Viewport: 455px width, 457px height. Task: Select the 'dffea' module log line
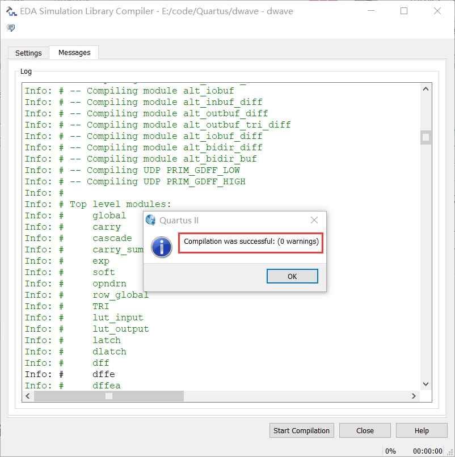click(73, 386)
